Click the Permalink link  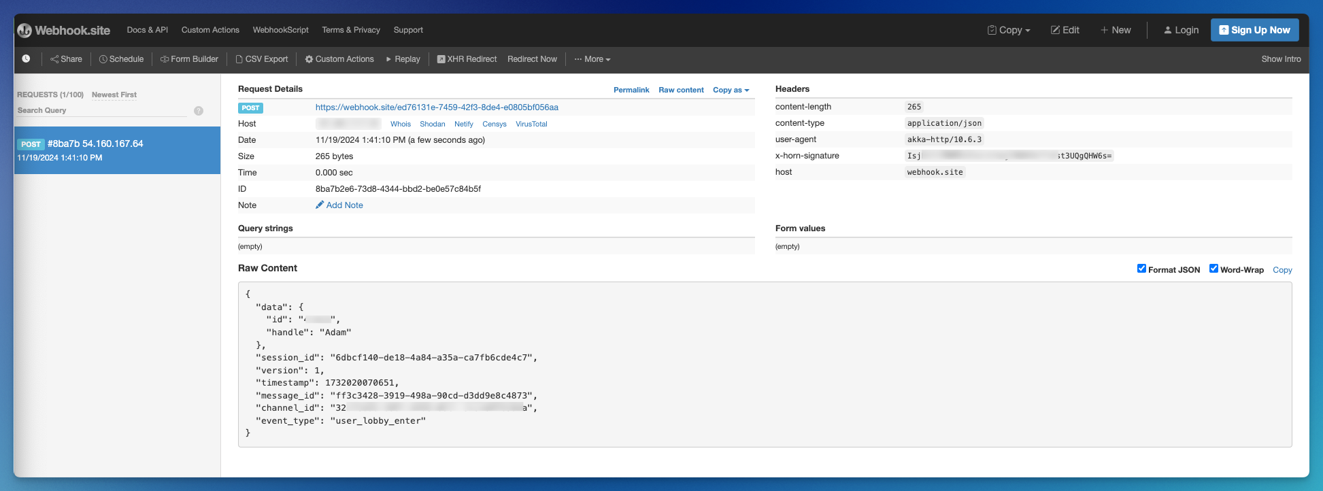631,90
